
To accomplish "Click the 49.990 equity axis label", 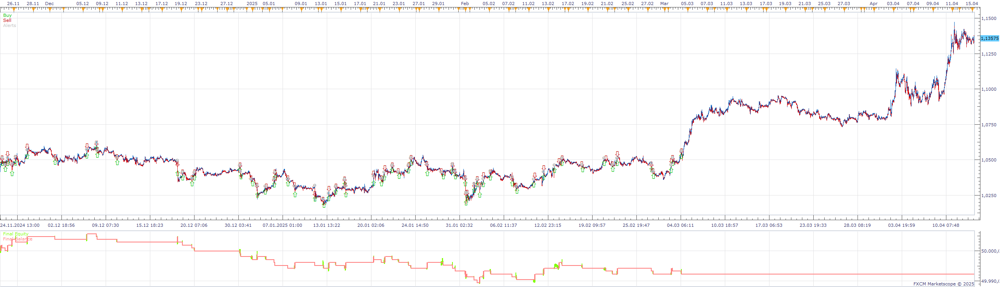I will coord(990,281).
